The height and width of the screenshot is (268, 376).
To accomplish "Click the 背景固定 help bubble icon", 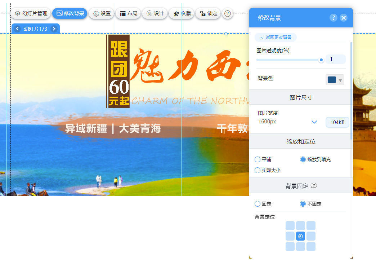I will tap(314, 186).
